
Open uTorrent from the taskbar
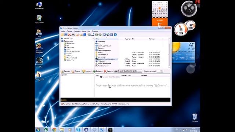coord(46,129)
